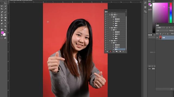Toggle check mark for 轉換模式 under 動作 2
Image resolution: width=174 pixels, height=97 pixels.
[x=106, y=19]
